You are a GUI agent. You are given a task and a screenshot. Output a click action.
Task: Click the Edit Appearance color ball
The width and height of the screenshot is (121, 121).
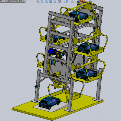pyautogui.click(x=80, y=2)
